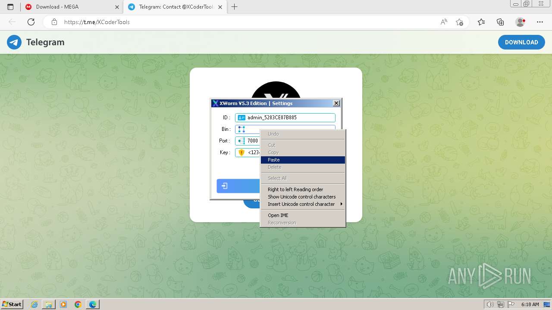Select the Telegram Contact @XCoderTools tab
This screenshot has height=310, width=552.
click(x=175, y=7)
